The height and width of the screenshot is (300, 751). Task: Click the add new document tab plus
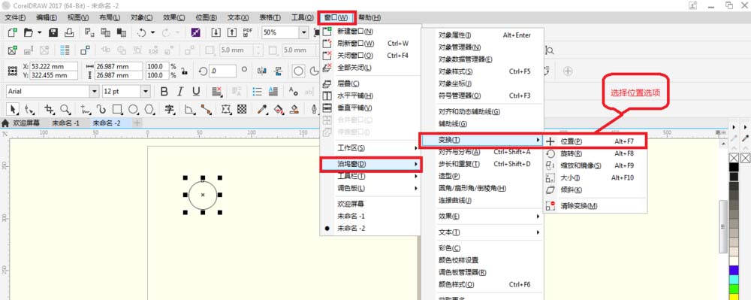pos(137,123)
